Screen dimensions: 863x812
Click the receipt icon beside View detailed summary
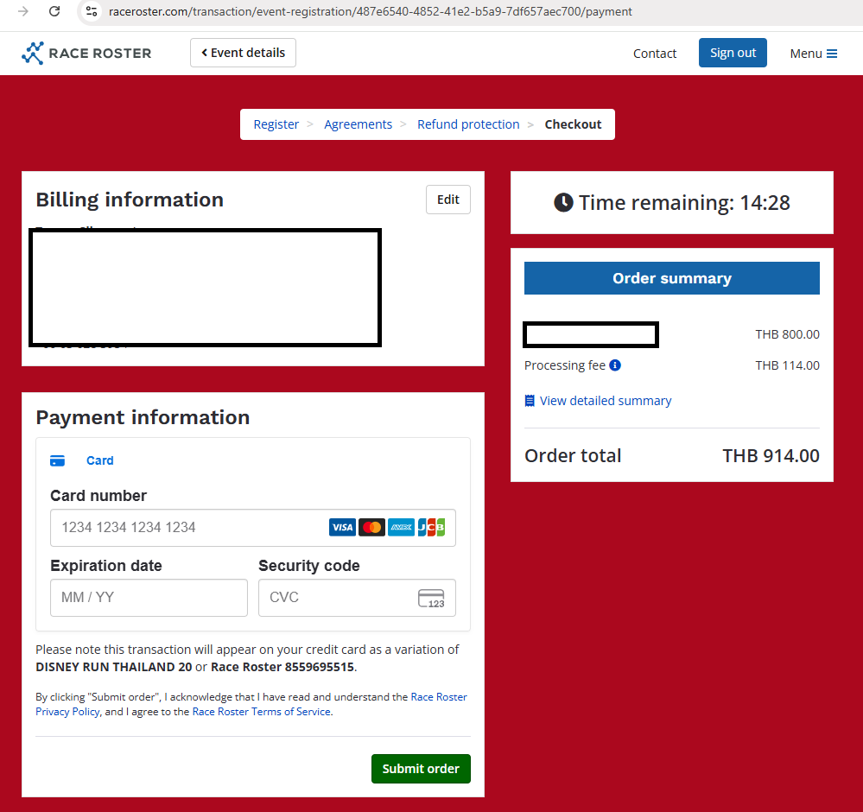(530, 401)
